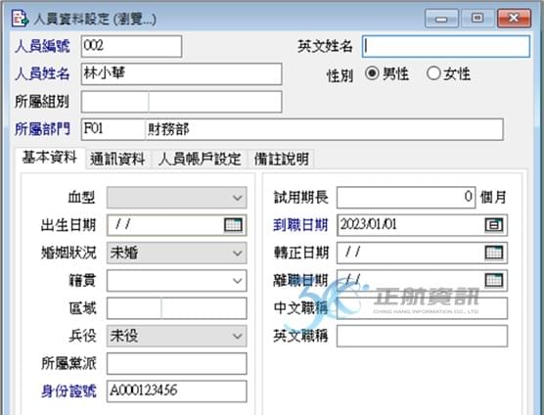Open calendar picker for 到職日期
Screen dimensions: 544x415
pos(494,225)
